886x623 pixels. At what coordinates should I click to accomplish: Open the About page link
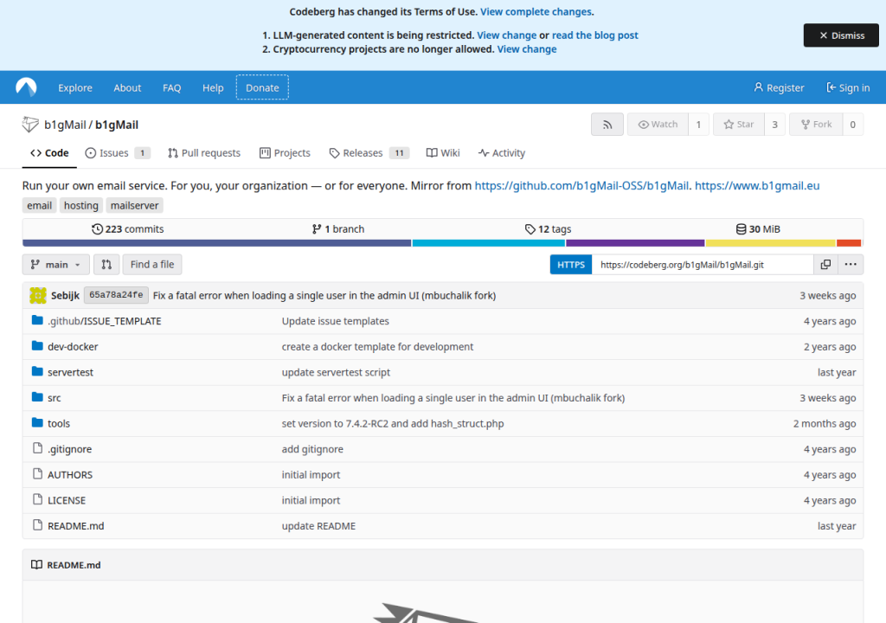tap(127, 87)
